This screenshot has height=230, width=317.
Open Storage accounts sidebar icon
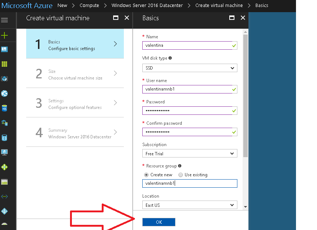coord(4,182)
